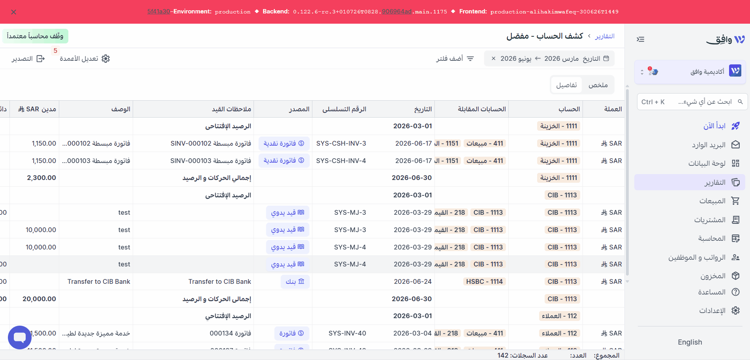
Task: Click the manual journal badge for SYS-MJ-4 with 10,000.00
Action: tap(288, 247)
